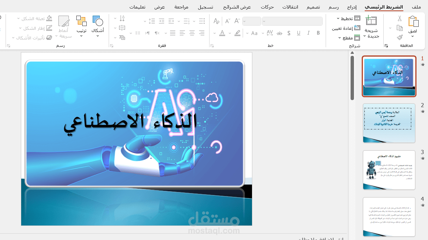Click the AV Character Spacing icon
428x240 pixels.
(270, 33)
